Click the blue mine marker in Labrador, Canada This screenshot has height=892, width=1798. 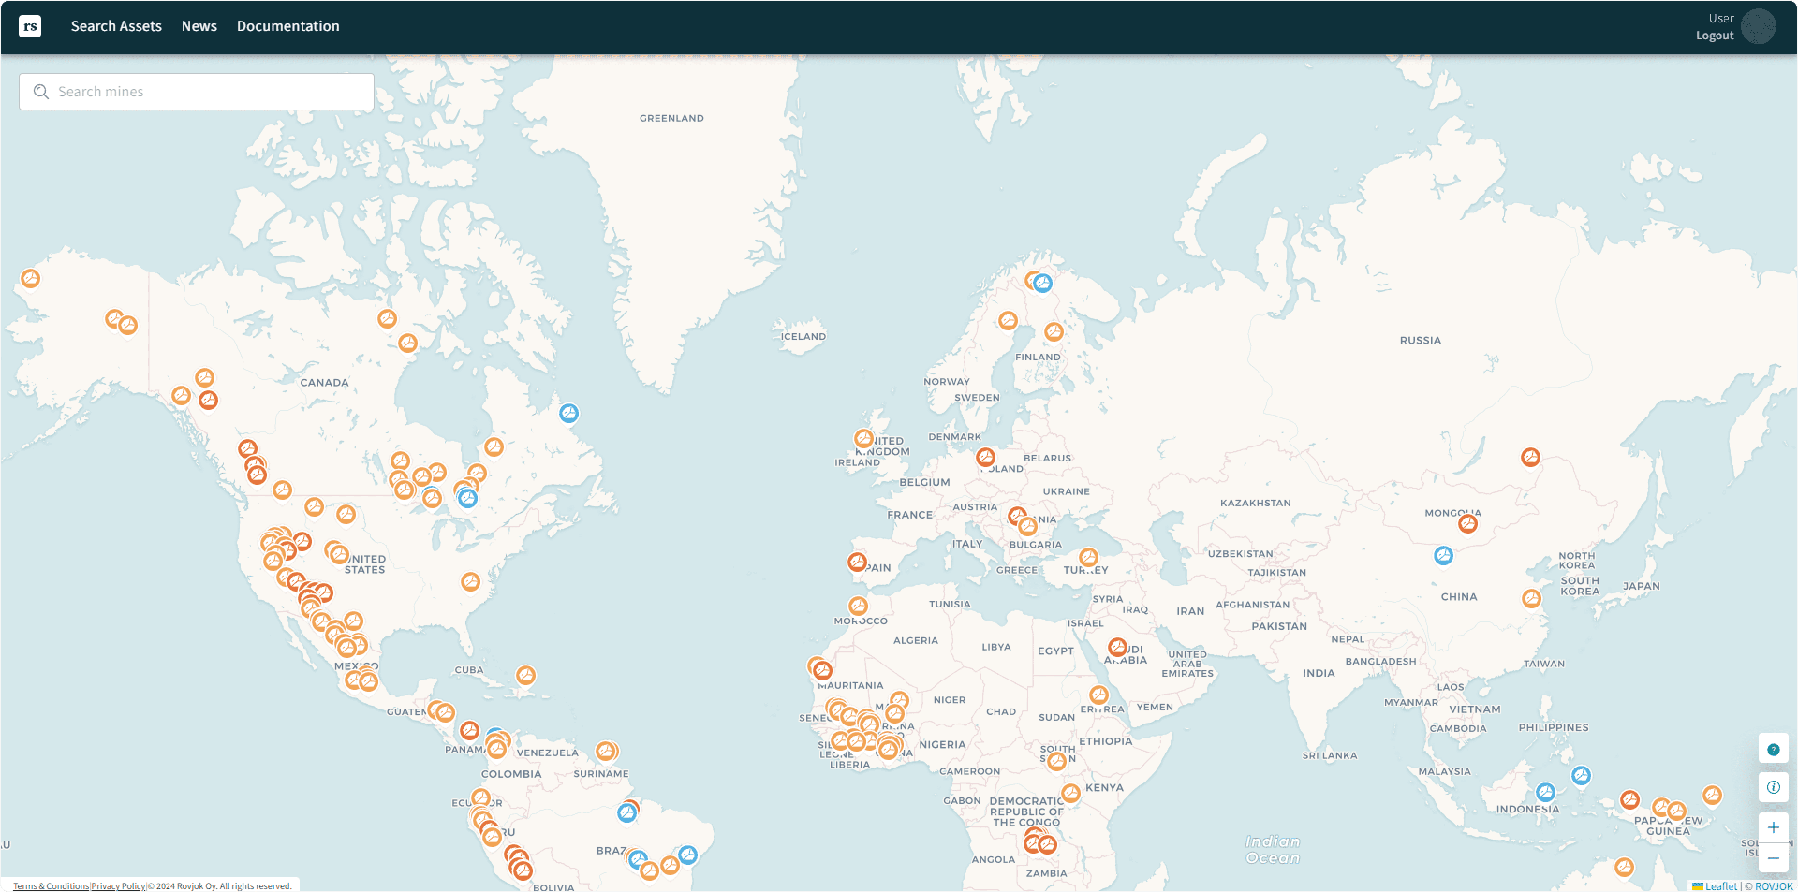(x=569, y=413)
